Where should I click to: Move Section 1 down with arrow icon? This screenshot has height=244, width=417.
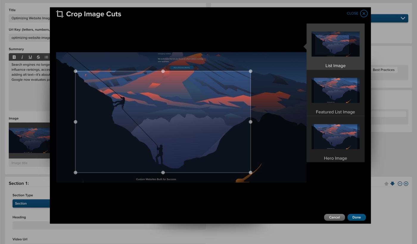coord(393,184)
